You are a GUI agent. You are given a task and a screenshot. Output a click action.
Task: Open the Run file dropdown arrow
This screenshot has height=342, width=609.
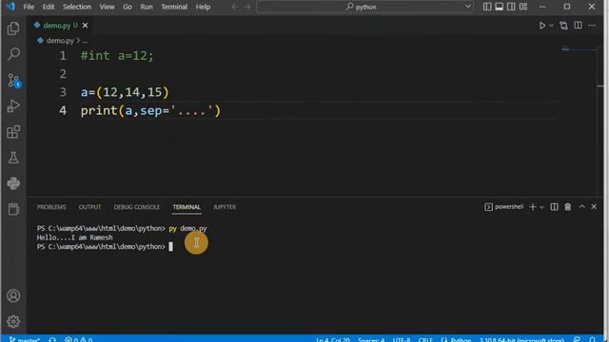click(551, 26)
